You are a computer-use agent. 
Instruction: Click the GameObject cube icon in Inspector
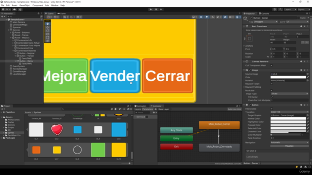245,18
